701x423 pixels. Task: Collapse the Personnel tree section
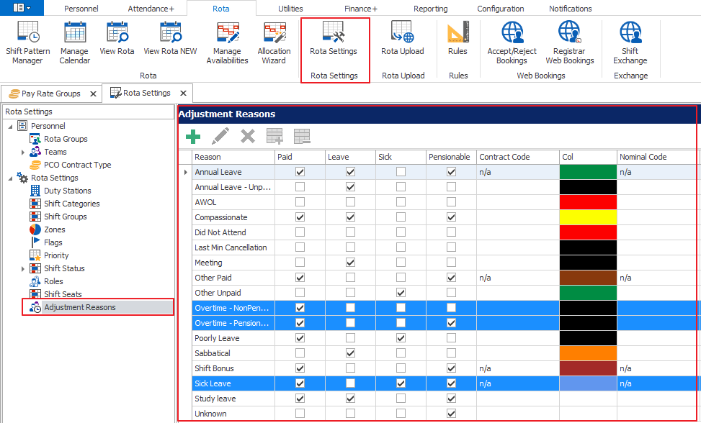(x=10, y=127)
